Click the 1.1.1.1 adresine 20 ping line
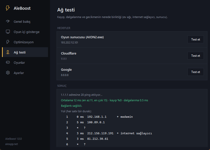This screenshot has width=210, height=150. [x=81, y=95]
